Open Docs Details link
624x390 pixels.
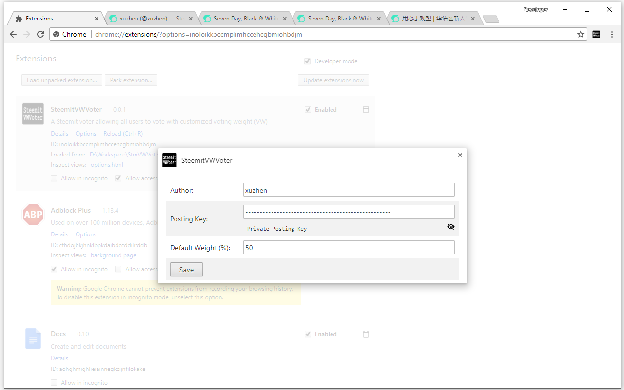pyautogui.click(x=59, y=358)
